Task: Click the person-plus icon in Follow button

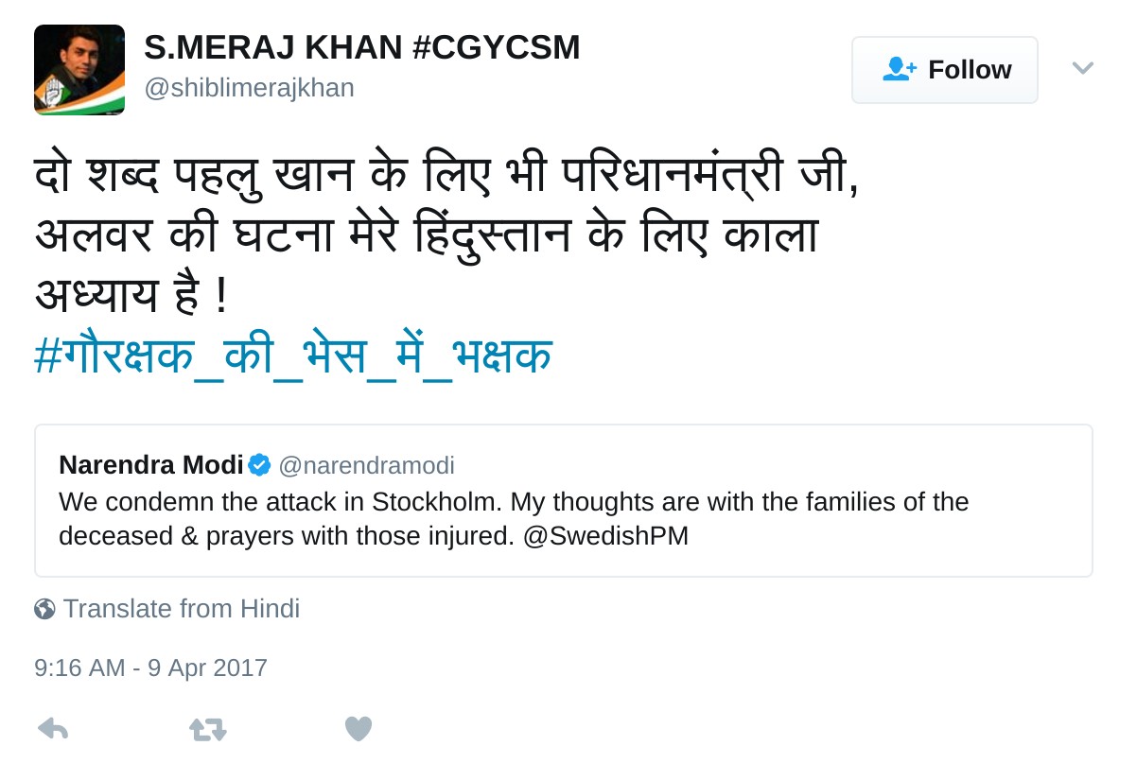Action: coord(899,70)
